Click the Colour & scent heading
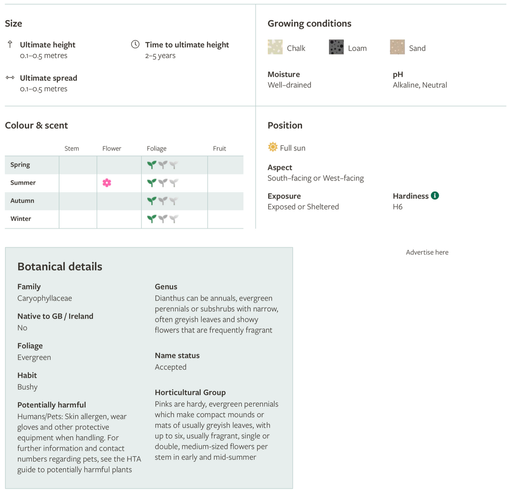The height and width of the screenshot is (499, 514). 36,125
